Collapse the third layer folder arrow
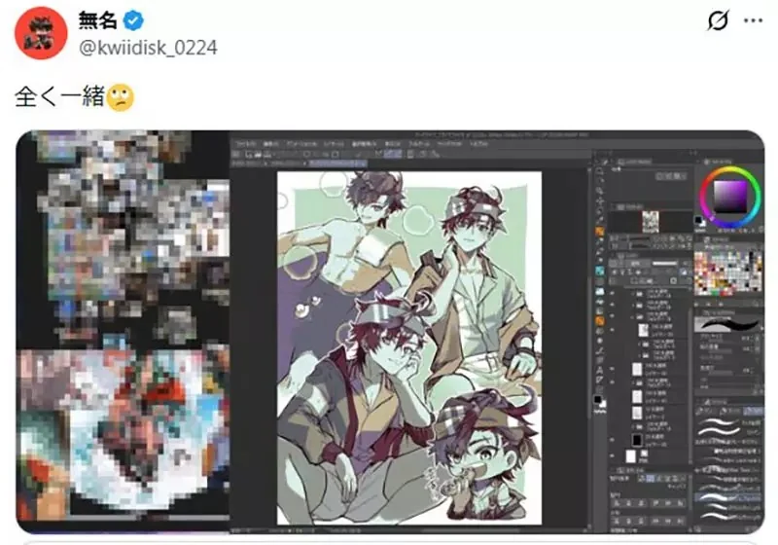The image size is (778, 545). point(633,316)
